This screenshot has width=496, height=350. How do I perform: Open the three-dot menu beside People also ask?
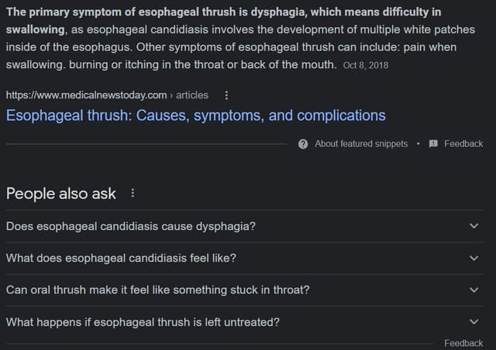pos(133,194)
